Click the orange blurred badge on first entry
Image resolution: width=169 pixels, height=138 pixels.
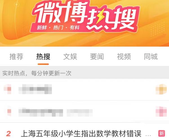[161, 89]
